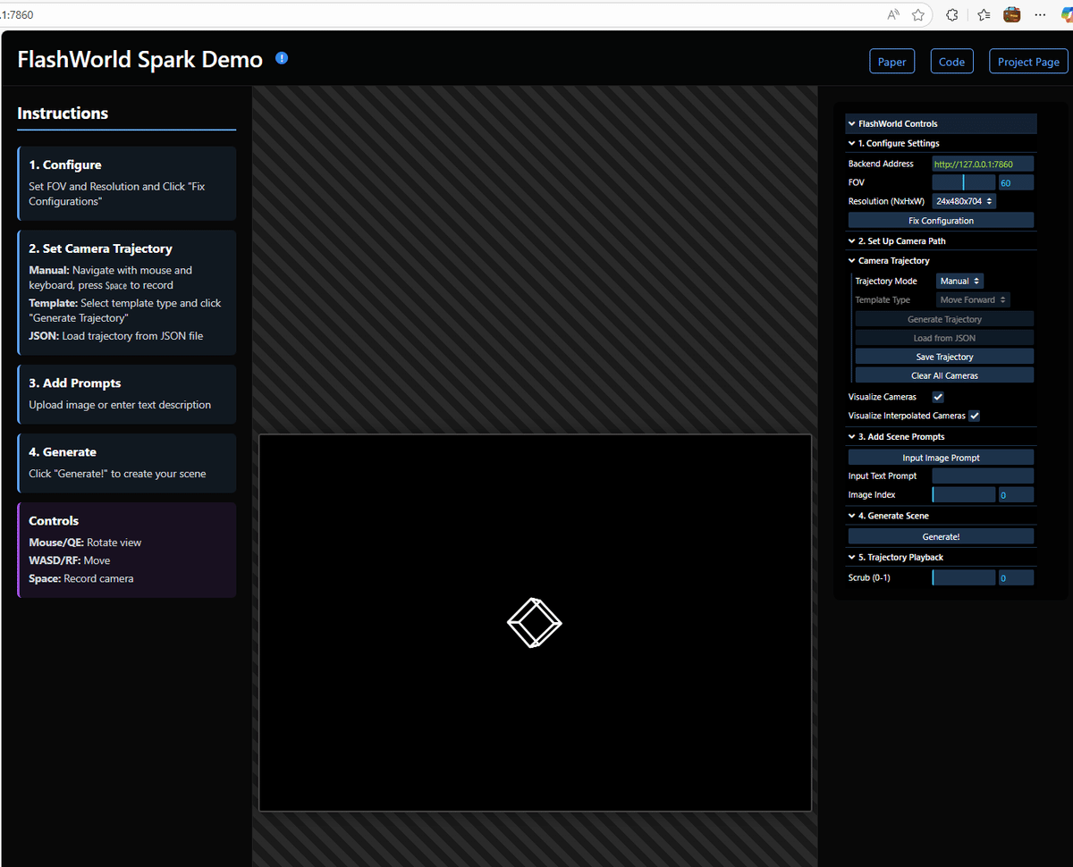This screenshot has width=1073, height=867.
Task: Click the blue info icon beside the demo title
Action: click(281, 57)
